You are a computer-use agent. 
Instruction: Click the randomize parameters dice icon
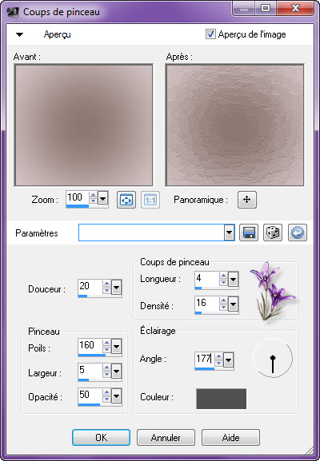[273, 232]
